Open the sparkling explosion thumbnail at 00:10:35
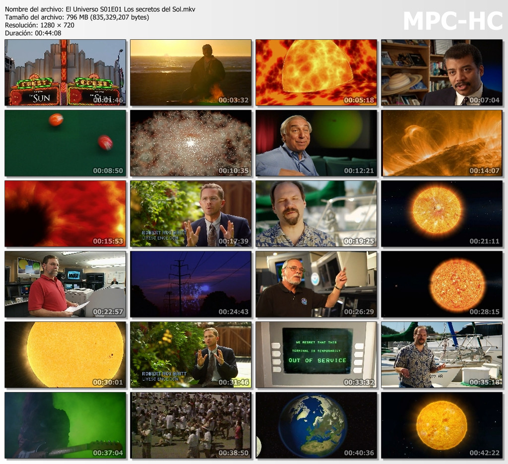Screen dimensions: 508x464 click(x=191, y=143)
